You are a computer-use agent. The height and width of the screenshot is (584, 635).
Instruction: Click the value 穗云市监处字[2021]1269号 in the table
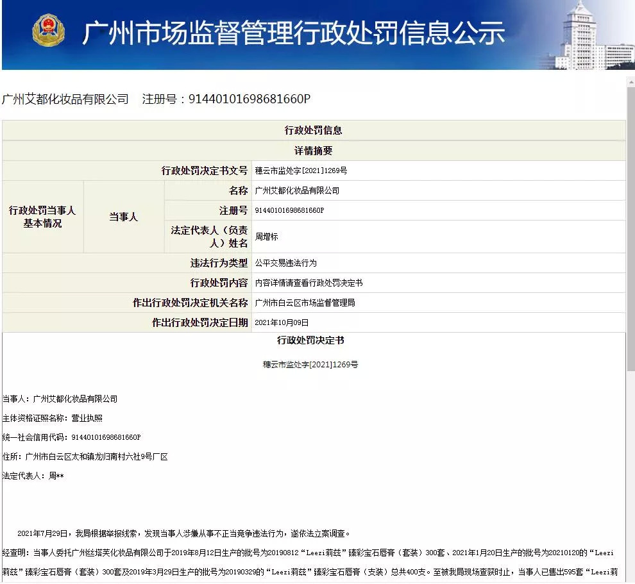click(x=301, y=171)
